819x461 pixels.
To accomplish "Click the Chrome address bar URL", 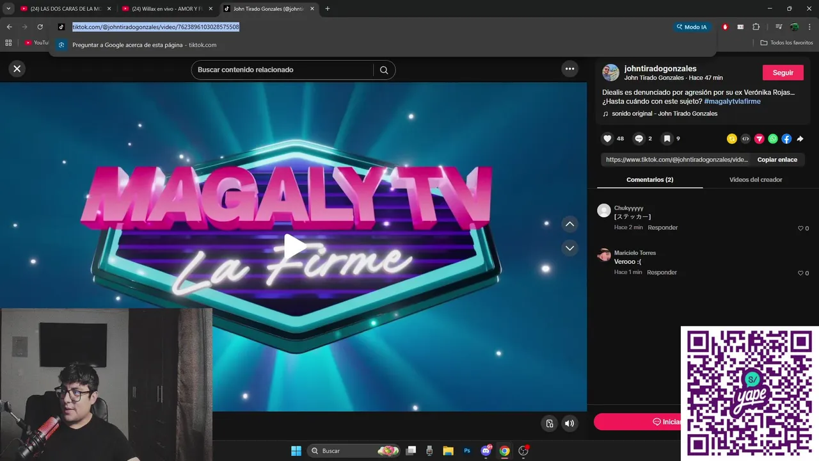I will coord(155,27).
